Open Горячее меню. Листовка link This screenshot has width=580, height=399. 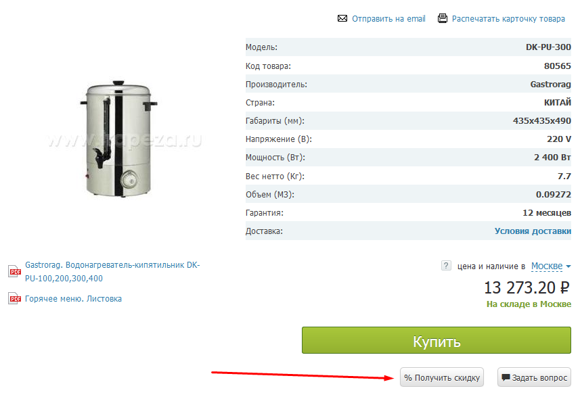point(73,298)
